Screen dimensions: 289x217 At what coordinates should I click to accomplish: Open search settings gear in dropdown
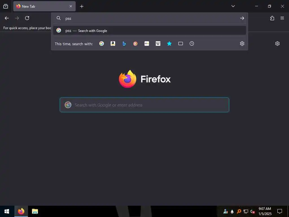242,44
